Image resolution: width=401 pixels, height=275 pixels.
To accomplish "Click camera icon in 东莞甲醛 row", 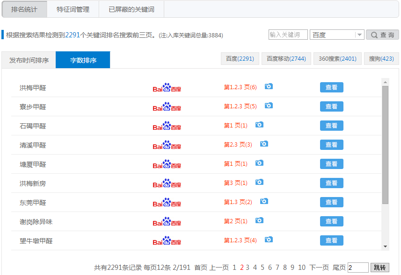I will [264, 201].
